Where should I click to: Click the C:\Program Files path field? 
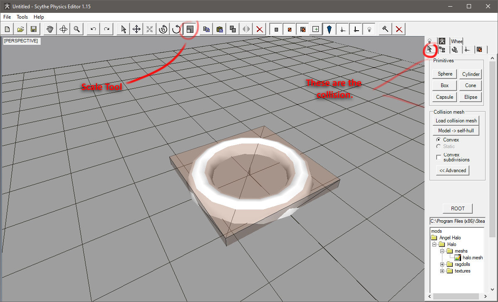(x=457, y=221)
